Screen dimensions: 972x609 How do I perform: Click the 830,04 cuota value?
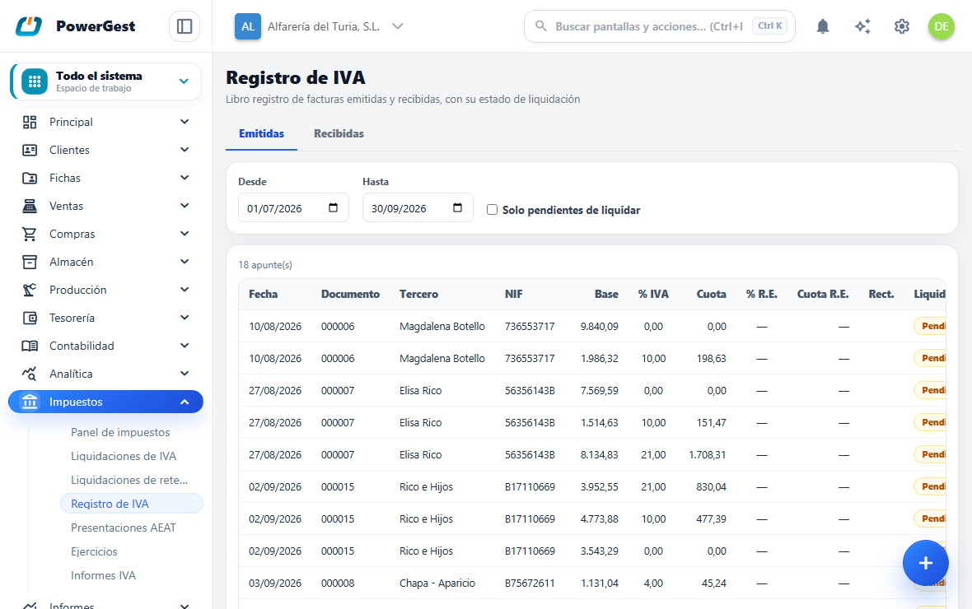(711, 487)
